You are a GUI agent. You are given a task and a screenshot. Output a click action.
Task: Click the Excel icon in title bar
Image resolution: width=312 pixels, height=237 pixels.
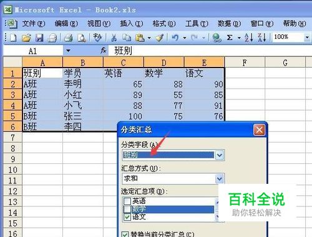8,9
